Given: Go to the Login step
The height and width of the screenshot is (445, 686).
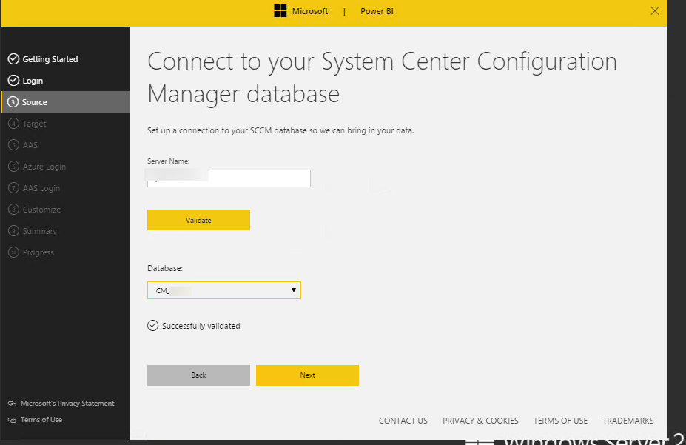Looking at the screenshot, I should pos(33,81).
